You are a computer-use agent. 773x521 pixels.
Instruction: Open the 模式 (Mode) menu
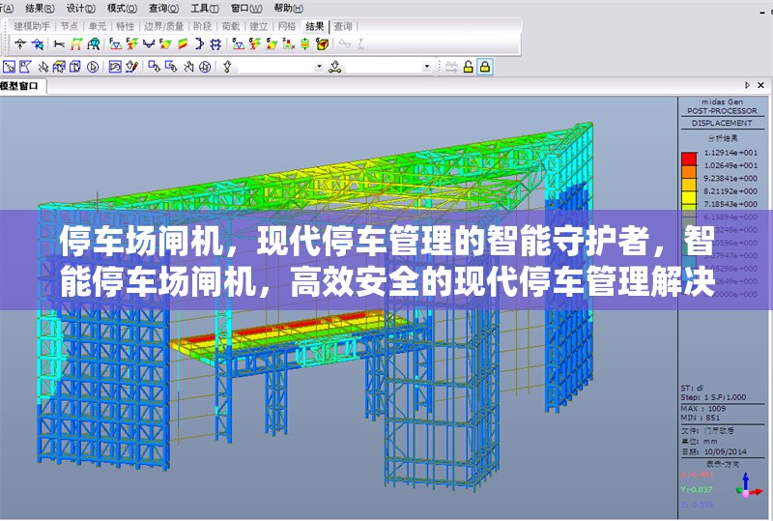[x=115, y=7]
